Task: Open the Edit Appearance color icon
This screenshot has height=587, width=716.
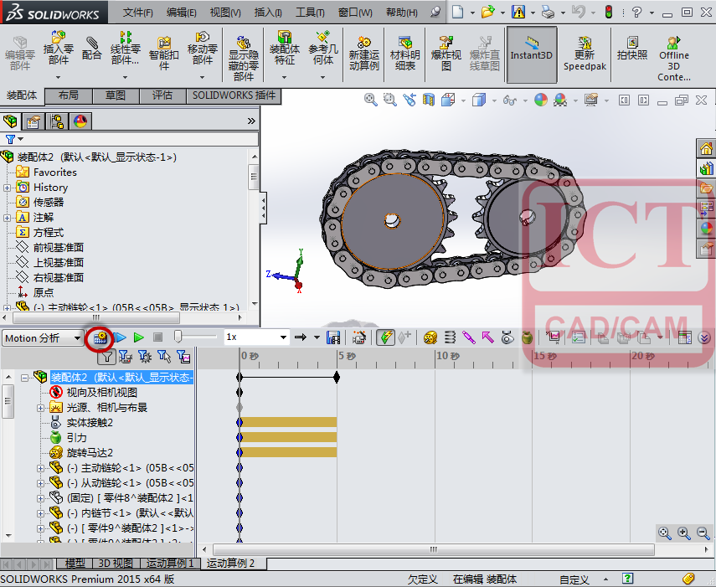Action: click(541, 100)
